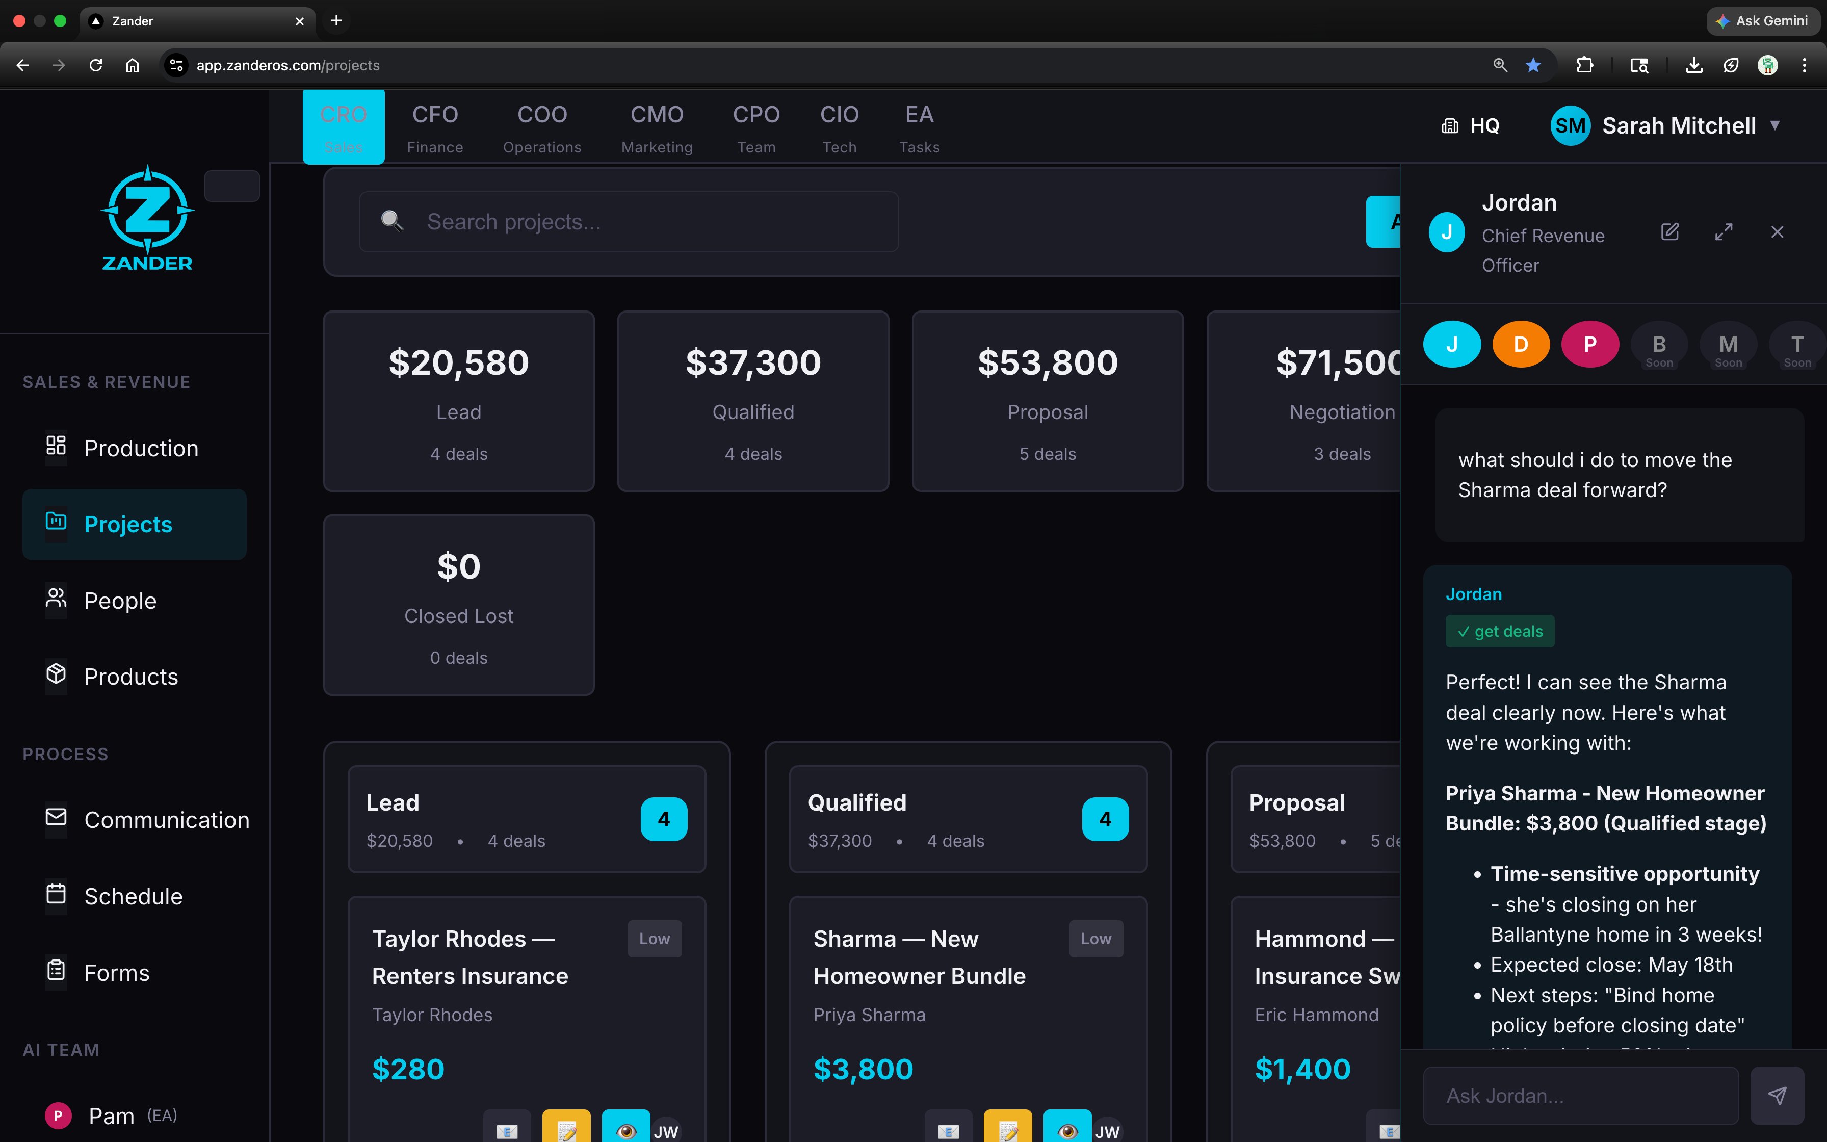Select Projects in the sidebar

(x=135, y=524)
